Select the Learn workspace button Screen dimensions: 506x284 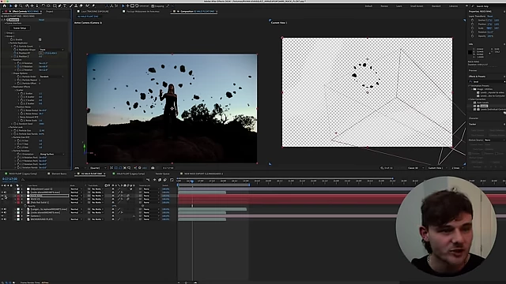[x=399, y=6]
